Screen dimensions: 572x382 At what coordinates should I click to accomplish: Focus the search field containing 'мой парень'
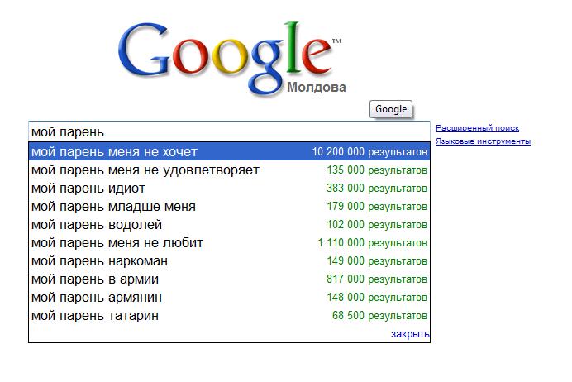point(229,131)
